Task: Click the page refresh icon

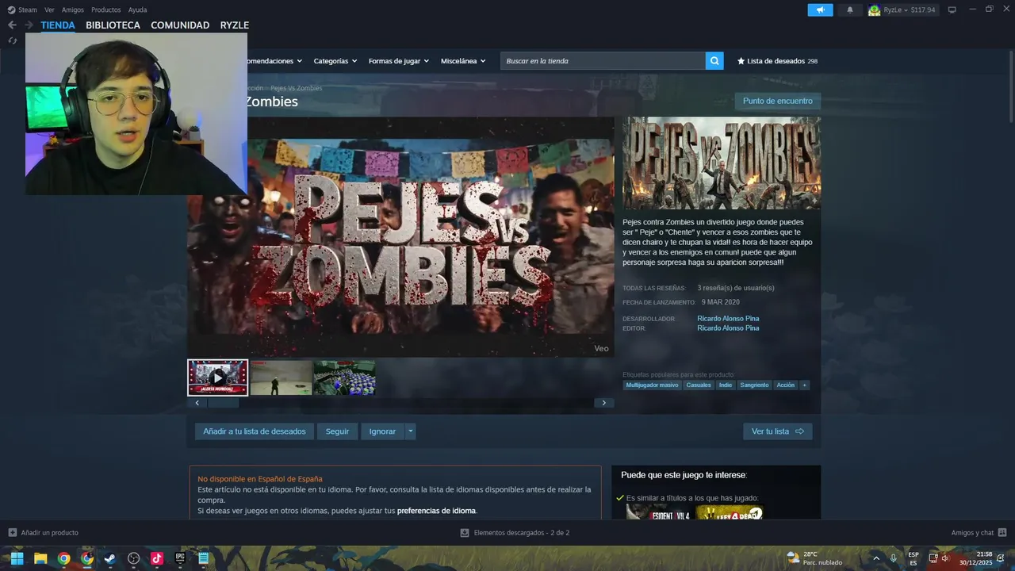Action: coord(12,40)
